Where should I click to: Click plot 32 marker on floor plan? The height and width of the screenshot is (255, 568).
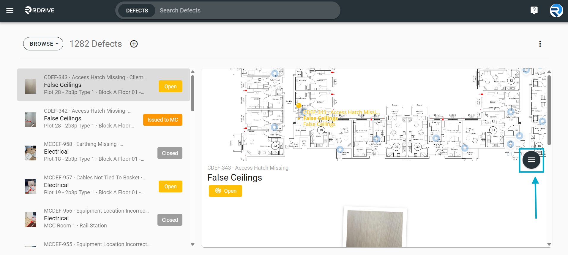[511, 81]
